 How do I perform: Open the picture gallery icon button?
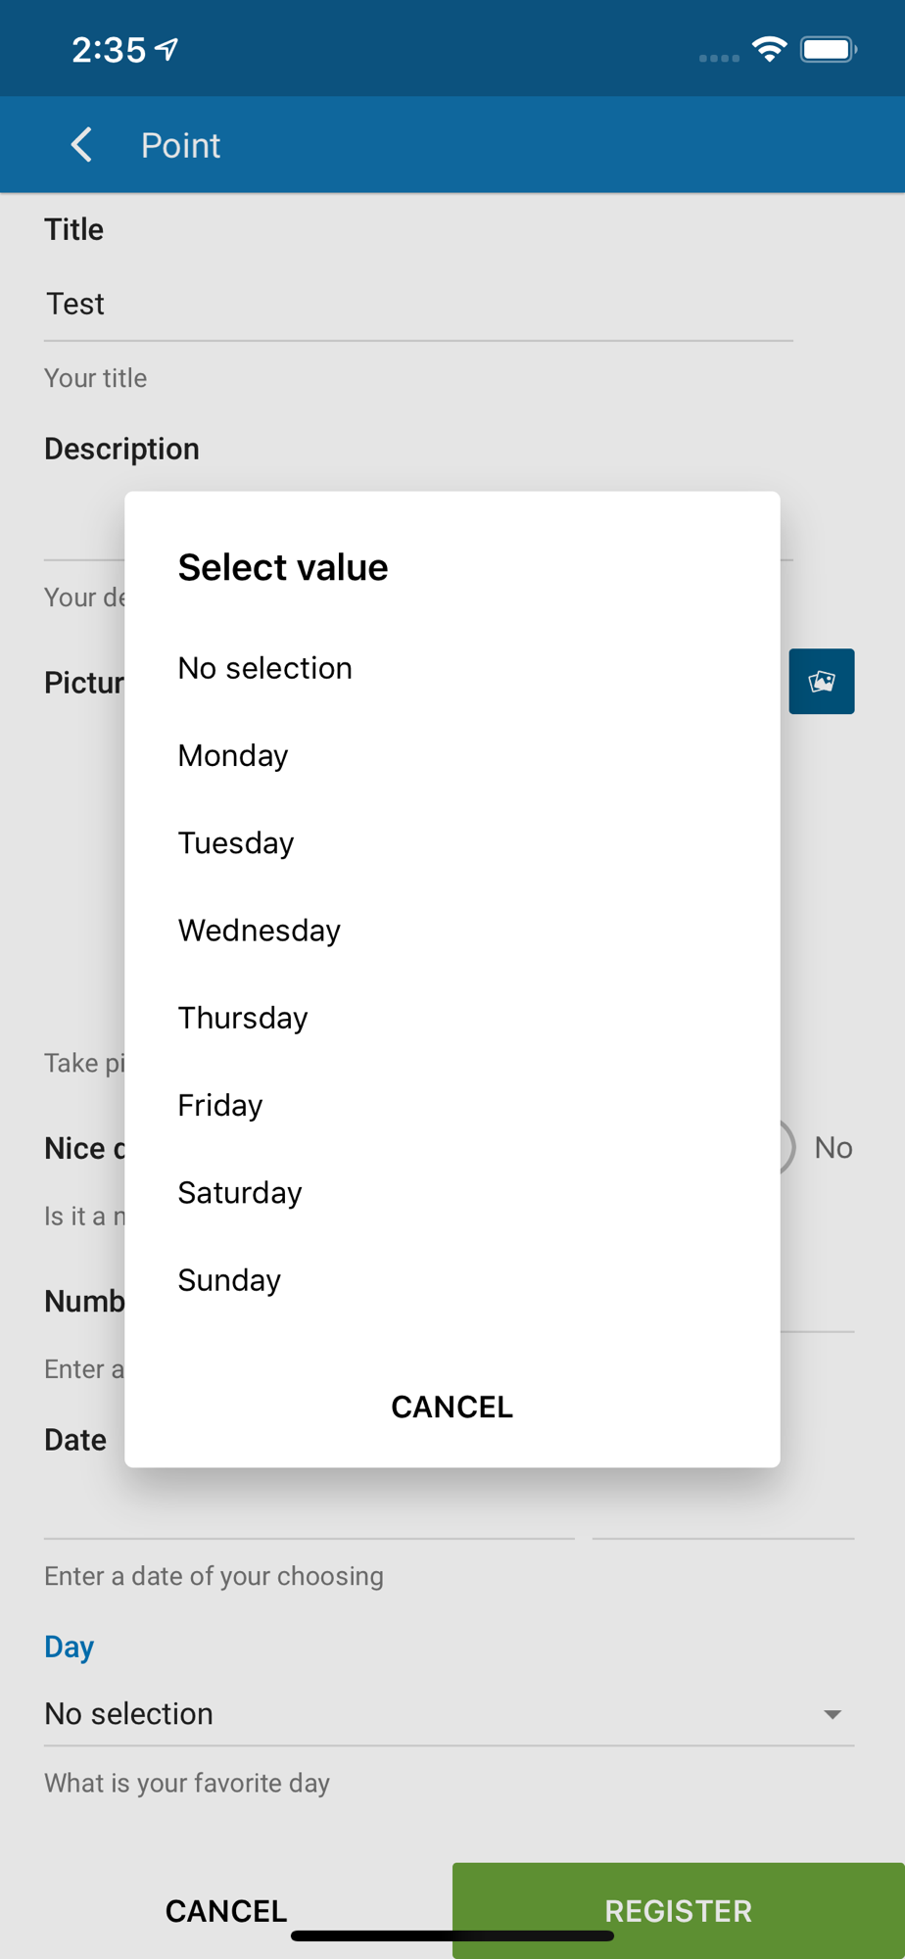coord(822,681)
